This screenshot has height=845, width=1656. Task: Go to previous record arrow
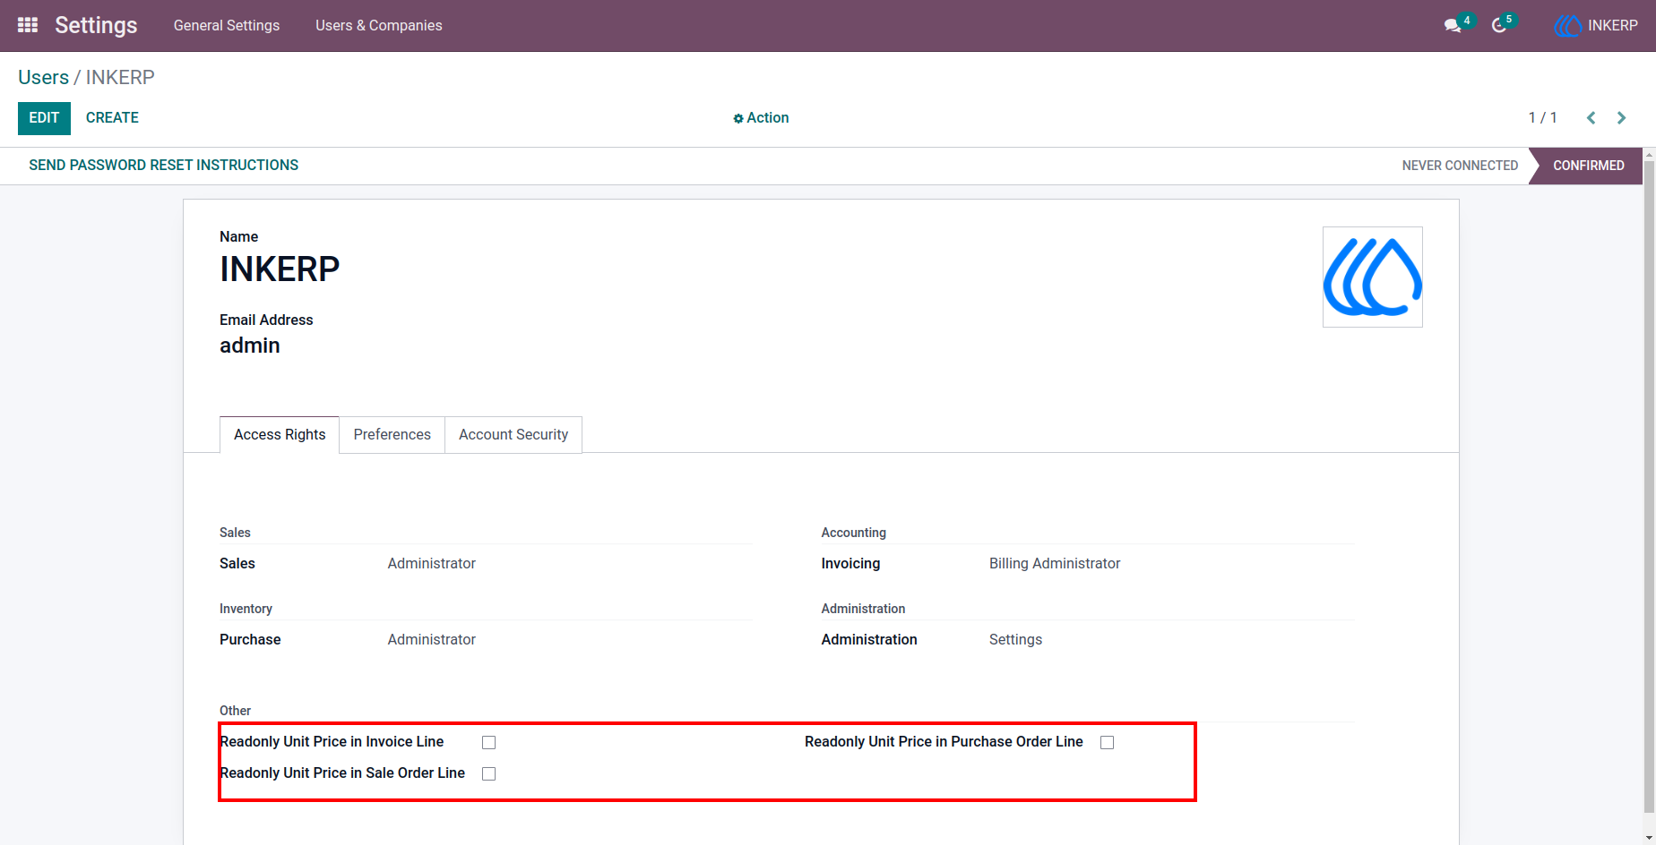(1591, 118)
